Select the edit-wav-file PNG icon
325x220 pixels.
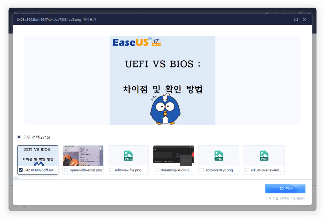coord(128,156)
